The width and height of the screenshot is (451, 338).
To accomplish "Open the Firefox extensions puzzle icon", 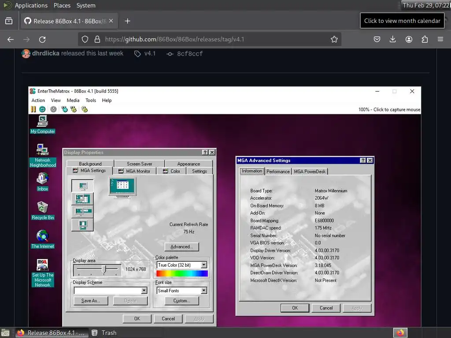I will point(425,39).
